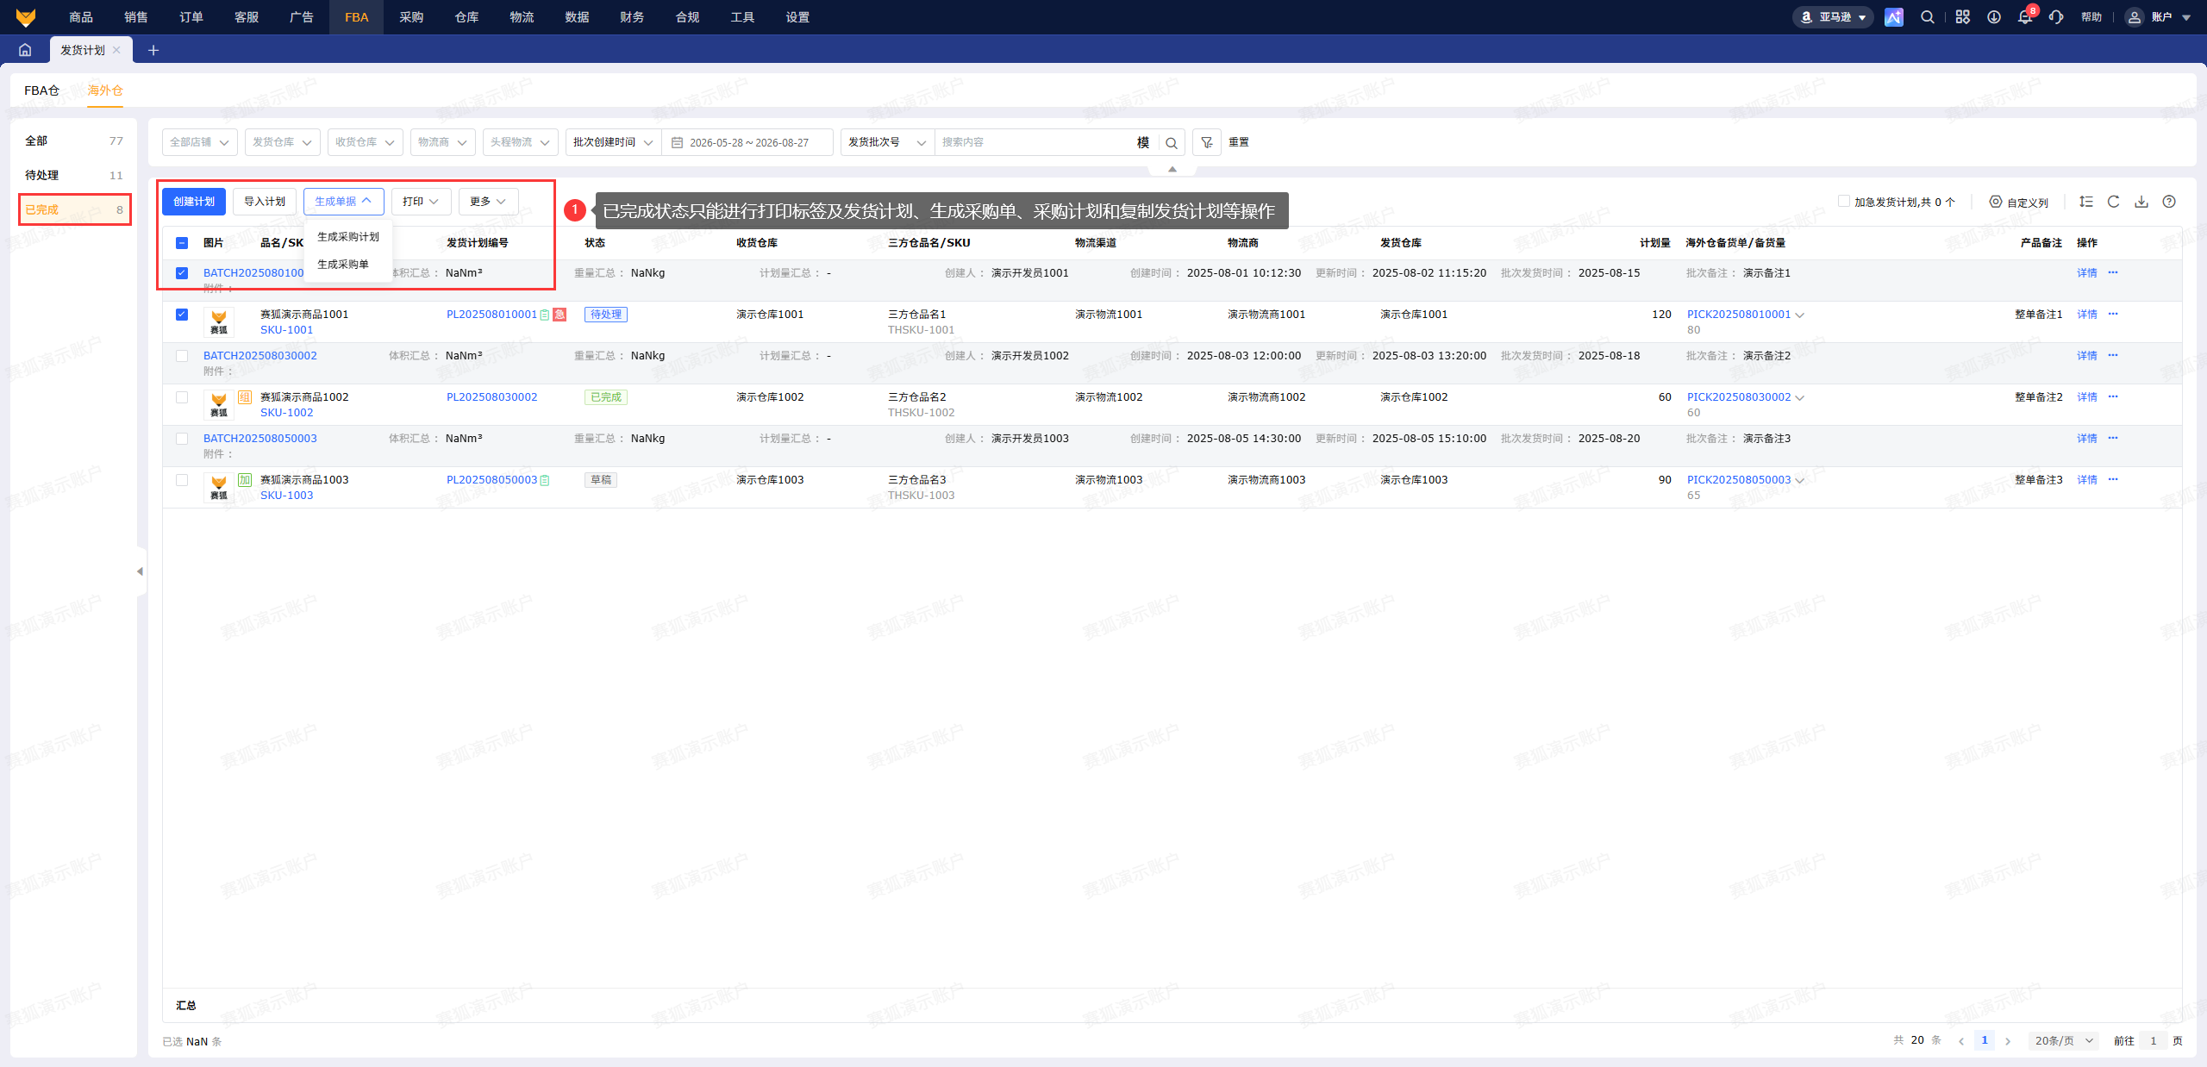Change table row density icon
The height and width of the screenshot is (1067, 2207).
[x=2086, y=202]
